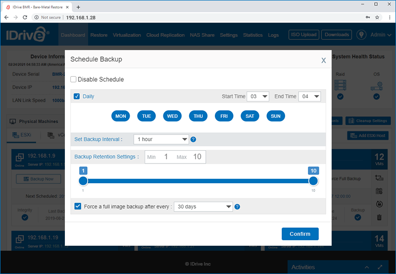
Task: Click the force backup icon in side column
Action: [379, 178]
